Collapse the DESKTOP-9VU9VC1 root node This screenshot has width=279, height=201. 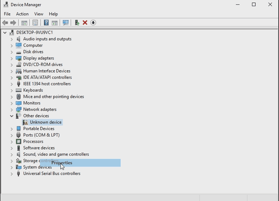point(5,33)
